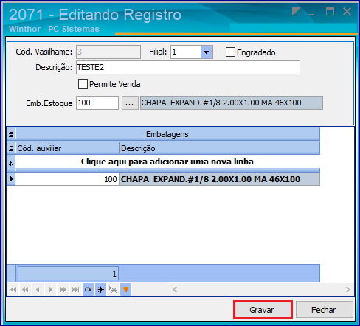
Task: Go to next record navigator arrow
Action: [x=50, y=290]
